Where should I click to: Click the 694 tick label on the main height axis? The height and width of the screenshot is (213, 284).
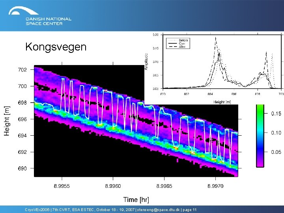coord(22,135)
